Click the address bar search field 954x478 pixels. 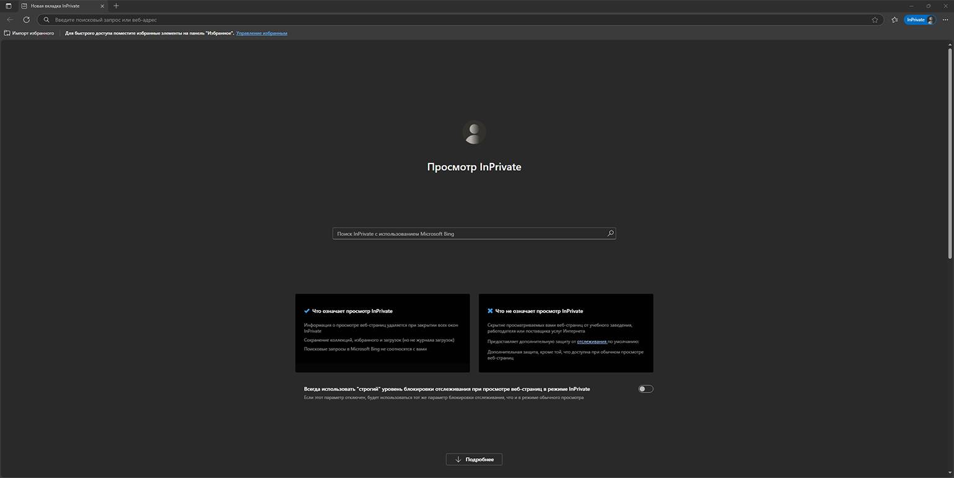click(460, 20)
